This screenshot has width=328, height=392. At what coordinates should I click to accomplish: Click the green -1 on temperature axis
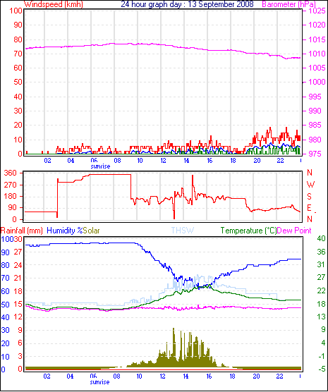321,356
